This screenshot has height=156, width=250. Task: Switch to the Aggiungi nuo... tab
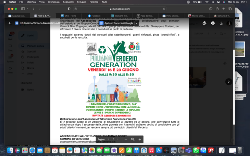point(17,16)
